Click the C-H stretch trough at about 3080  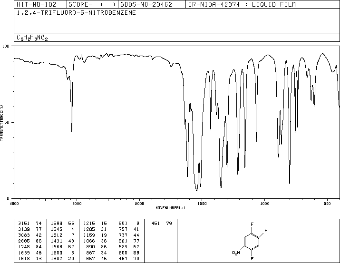(71, 131)
